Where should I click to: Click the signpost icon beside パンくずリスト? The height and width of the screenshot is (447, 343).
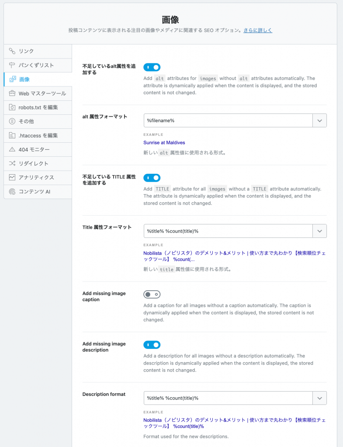pos(12,65)
